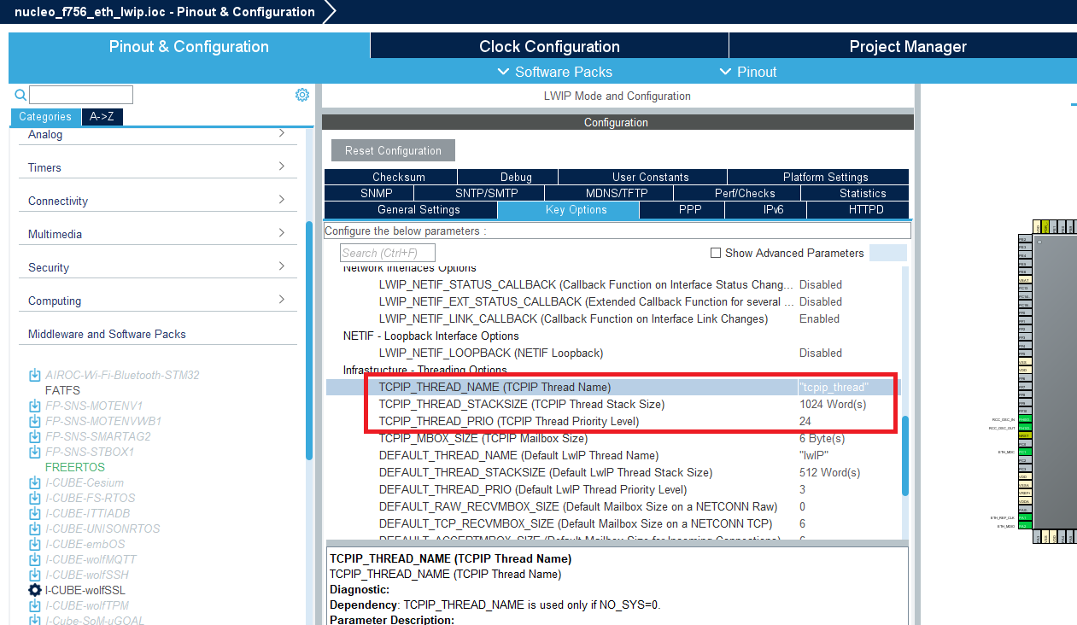Enable Show Advanced Parameters

[715, 253]
